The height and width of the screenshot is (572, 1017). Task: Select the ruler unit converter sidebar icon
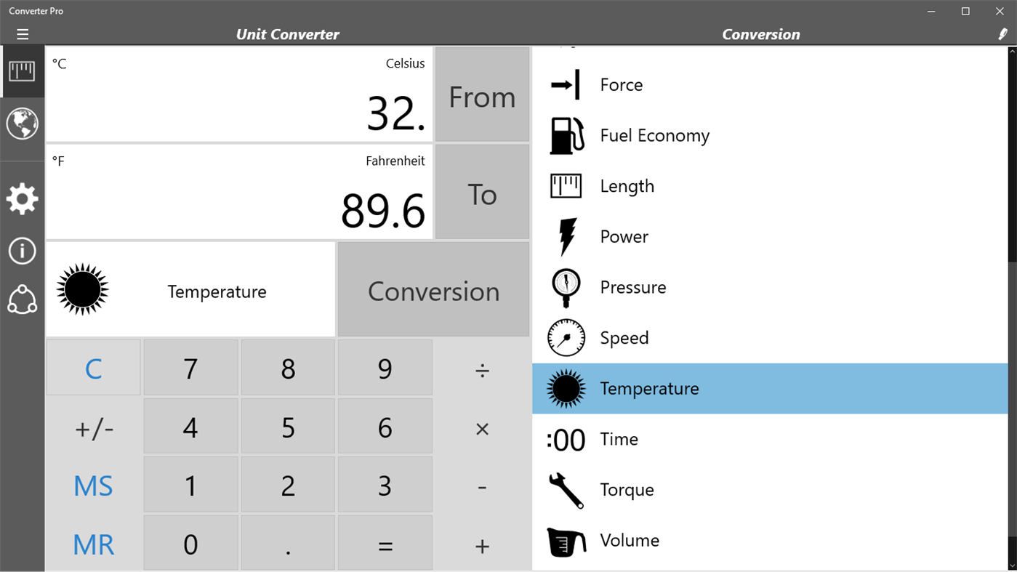[22, 71]
